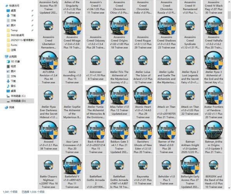This screenshot has width=231, height=194.
Task: Click the Battlefield V trainer icon
Action: 72,165
